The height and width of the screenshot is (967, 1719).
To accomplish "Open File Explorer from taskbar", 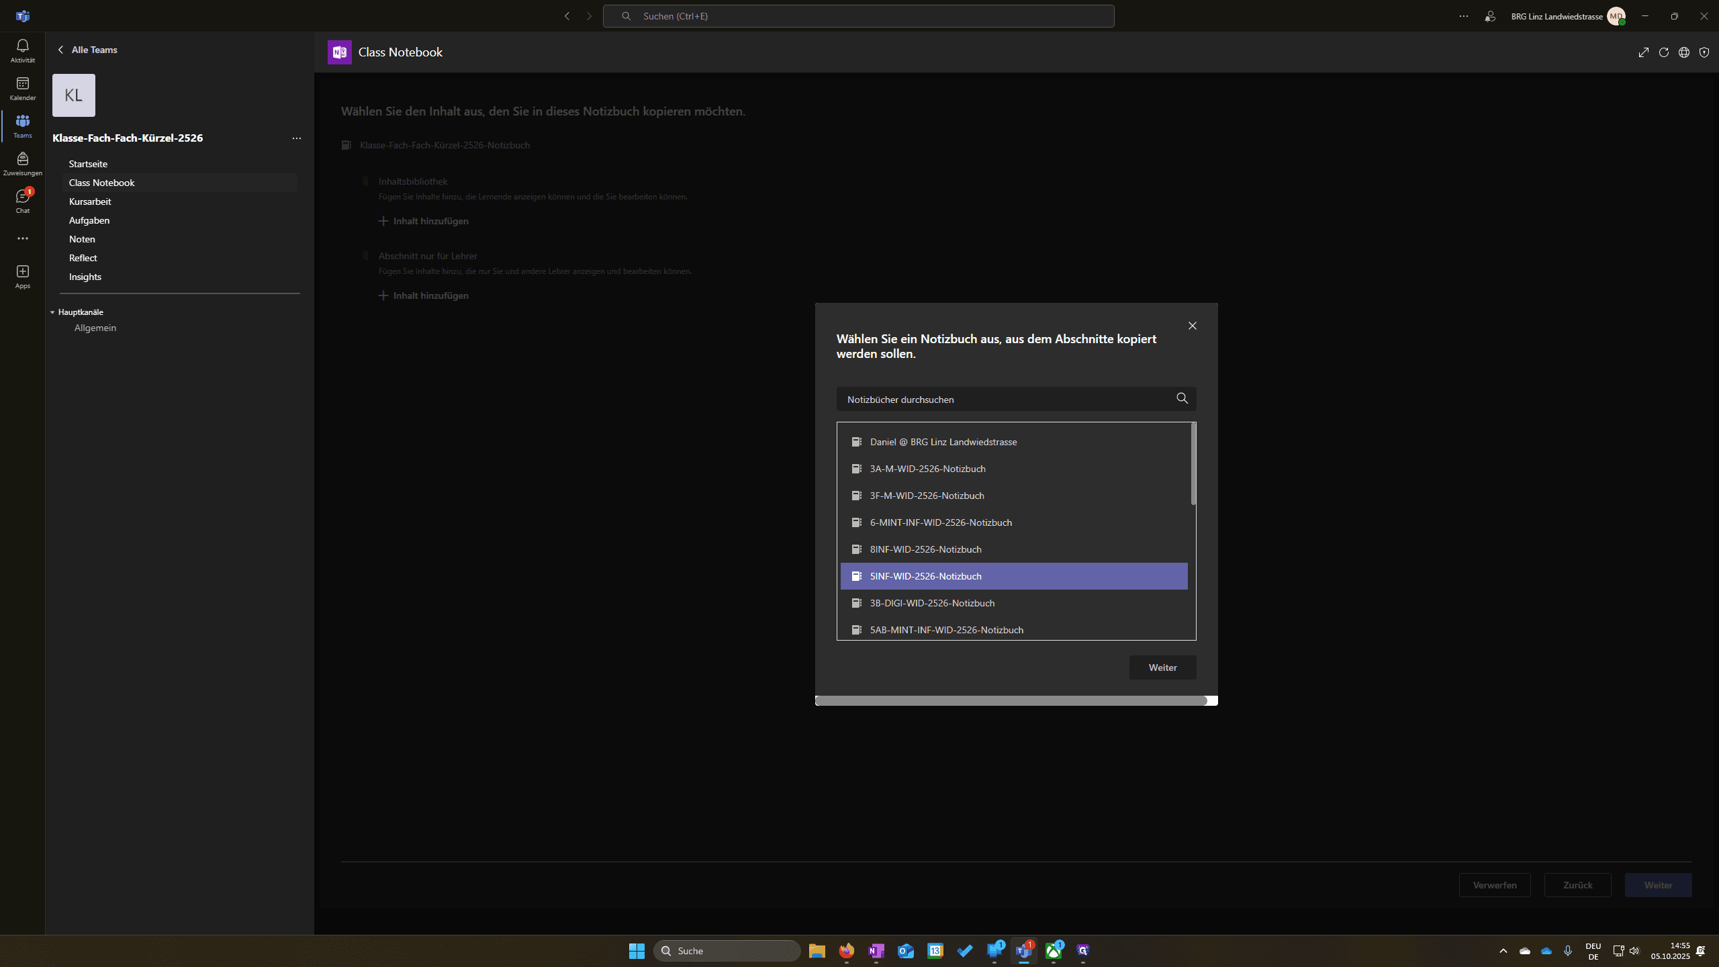I will [817, 951].
